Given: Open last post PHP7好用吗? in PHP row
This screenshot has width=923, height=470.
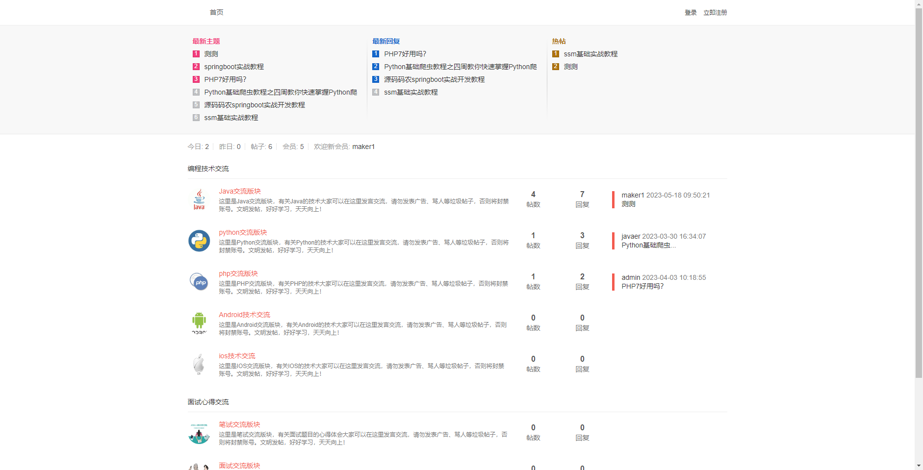Looking at the screenshot, I should [642, 286].
